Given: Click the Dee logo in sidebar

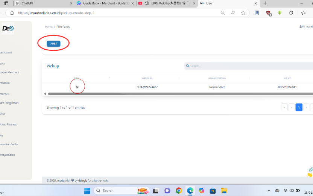Looking at the screenshot, I should pos(8,28).
